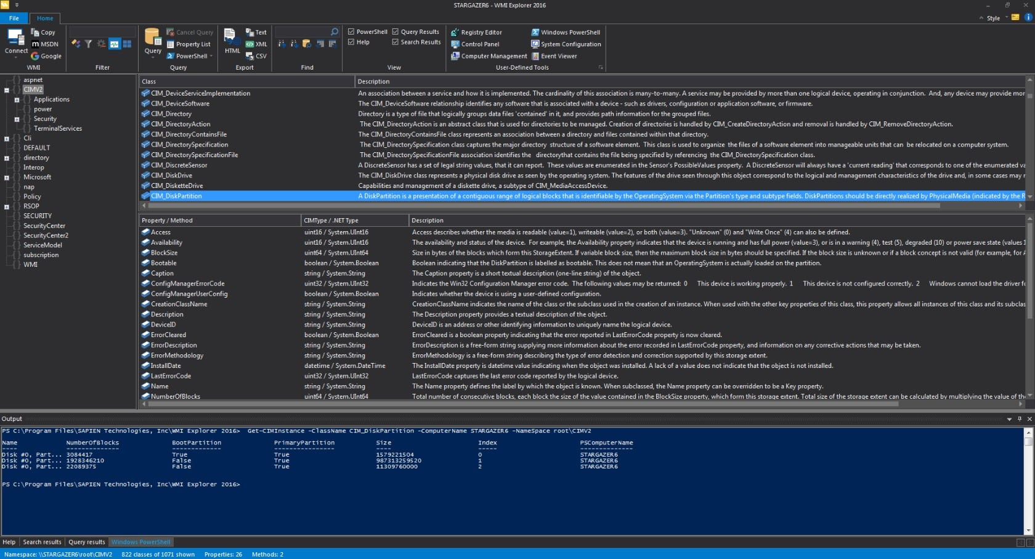Select the SecurityCenter2 namespace
Viewport: 1035px width, 559px height.
click(46, 235)
